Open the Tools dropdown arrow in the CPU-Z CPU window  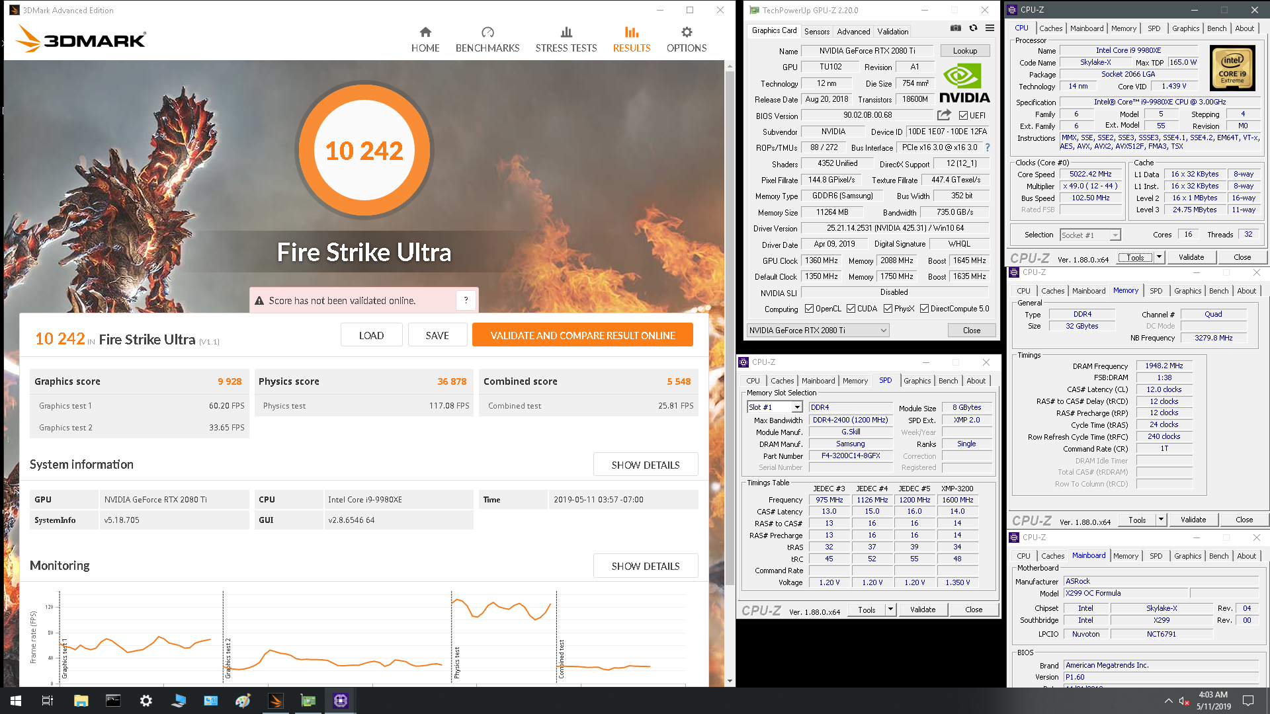1159,257
